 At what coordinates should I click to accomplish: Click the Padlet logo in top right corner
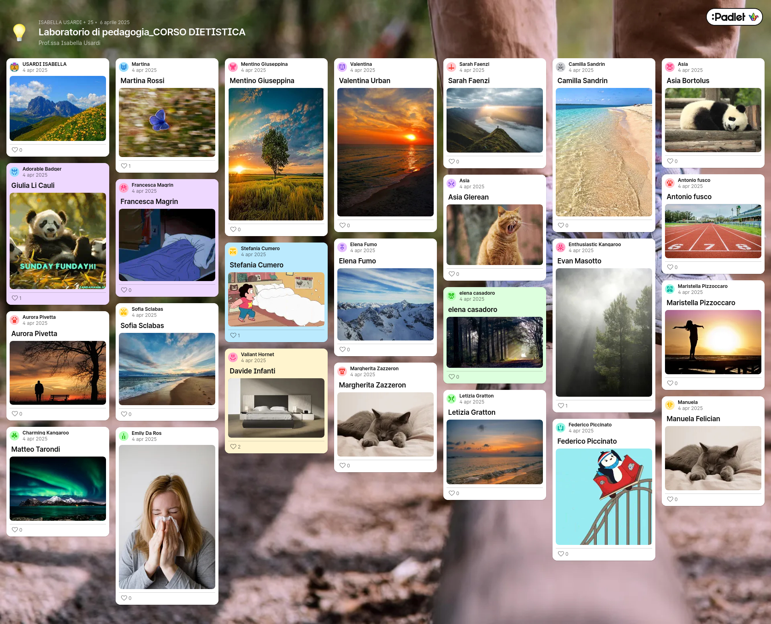coord(734,17)
